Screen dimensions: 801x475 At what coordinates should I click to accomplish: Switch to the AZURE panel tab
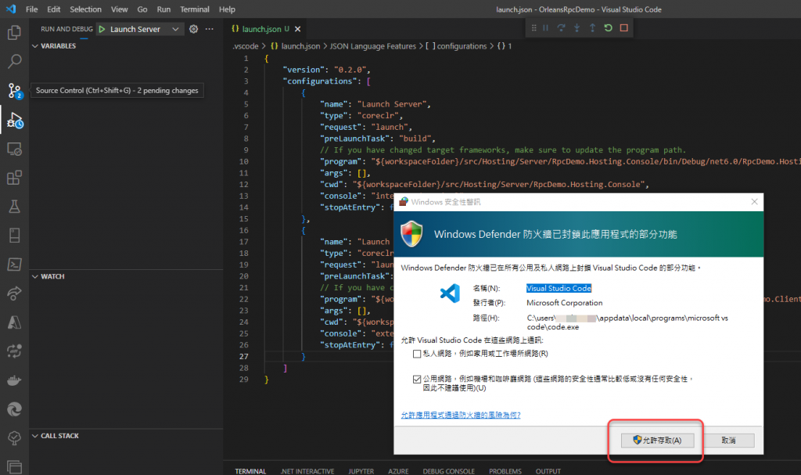(398, 471)
